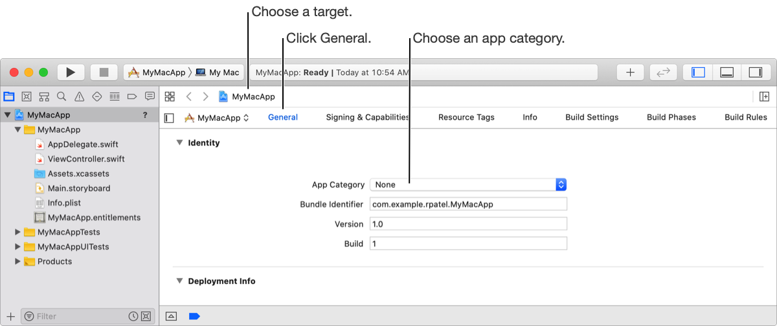Screen dimensions: 777x326
Task: Select AppDelegate.swift in the navigator
Action: point(83,144)
